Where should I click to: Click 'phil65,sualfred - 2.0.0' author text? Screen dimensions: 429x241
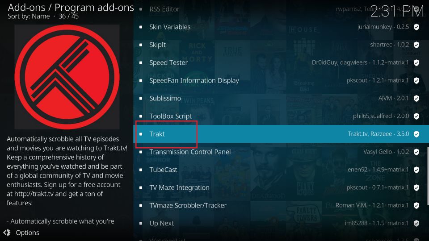(x=381, y=116)
